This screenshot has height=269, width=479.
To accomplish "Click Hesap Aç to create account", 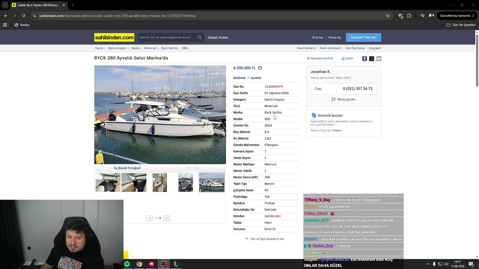I will tap(335, 37).
